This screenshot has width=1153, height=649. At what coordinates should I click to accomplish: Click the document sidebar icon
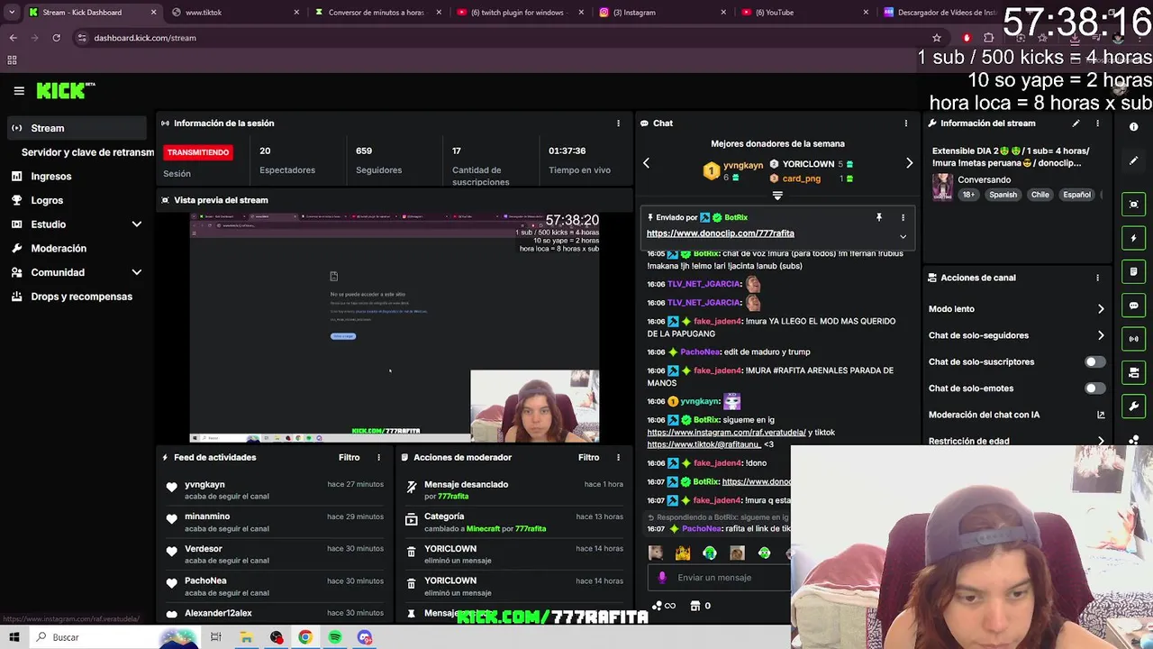1134,271
